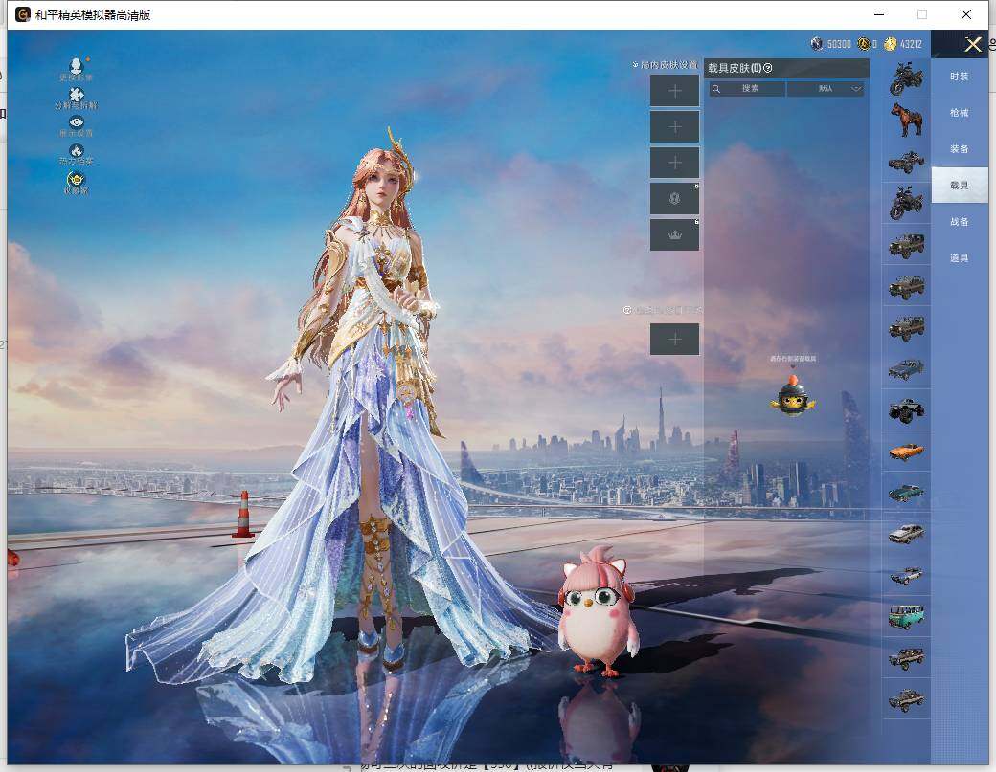Open the gold collector badge icon

click(77, 179)
